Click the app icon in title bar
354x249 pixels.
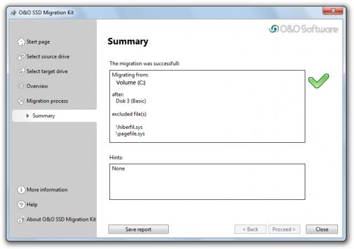[x=13, y=13]
